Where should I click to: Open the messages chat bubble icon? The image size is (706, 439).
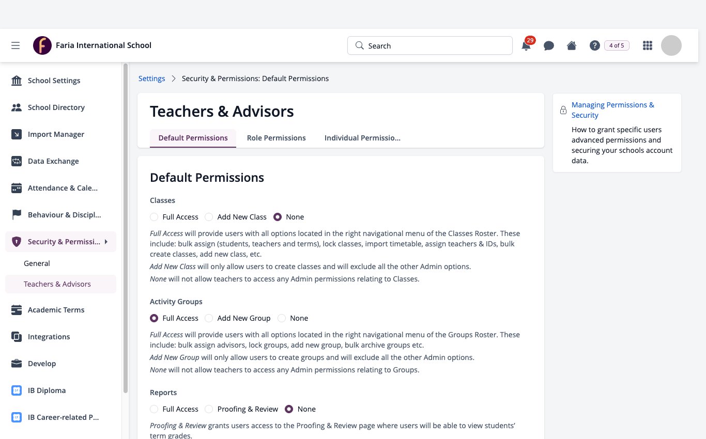pos(549,45)
